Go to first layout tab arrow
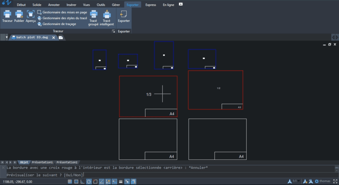The height and width of the screenshot is (185, 339). [2, 162]
